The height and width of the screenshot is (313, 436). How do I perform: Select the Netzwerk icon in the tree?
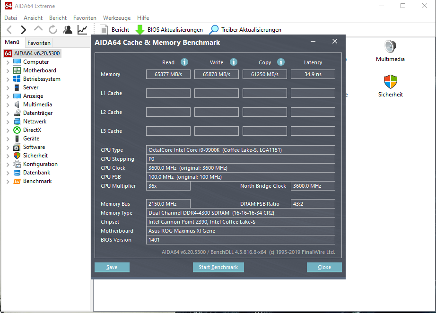(x=17, y=122)
